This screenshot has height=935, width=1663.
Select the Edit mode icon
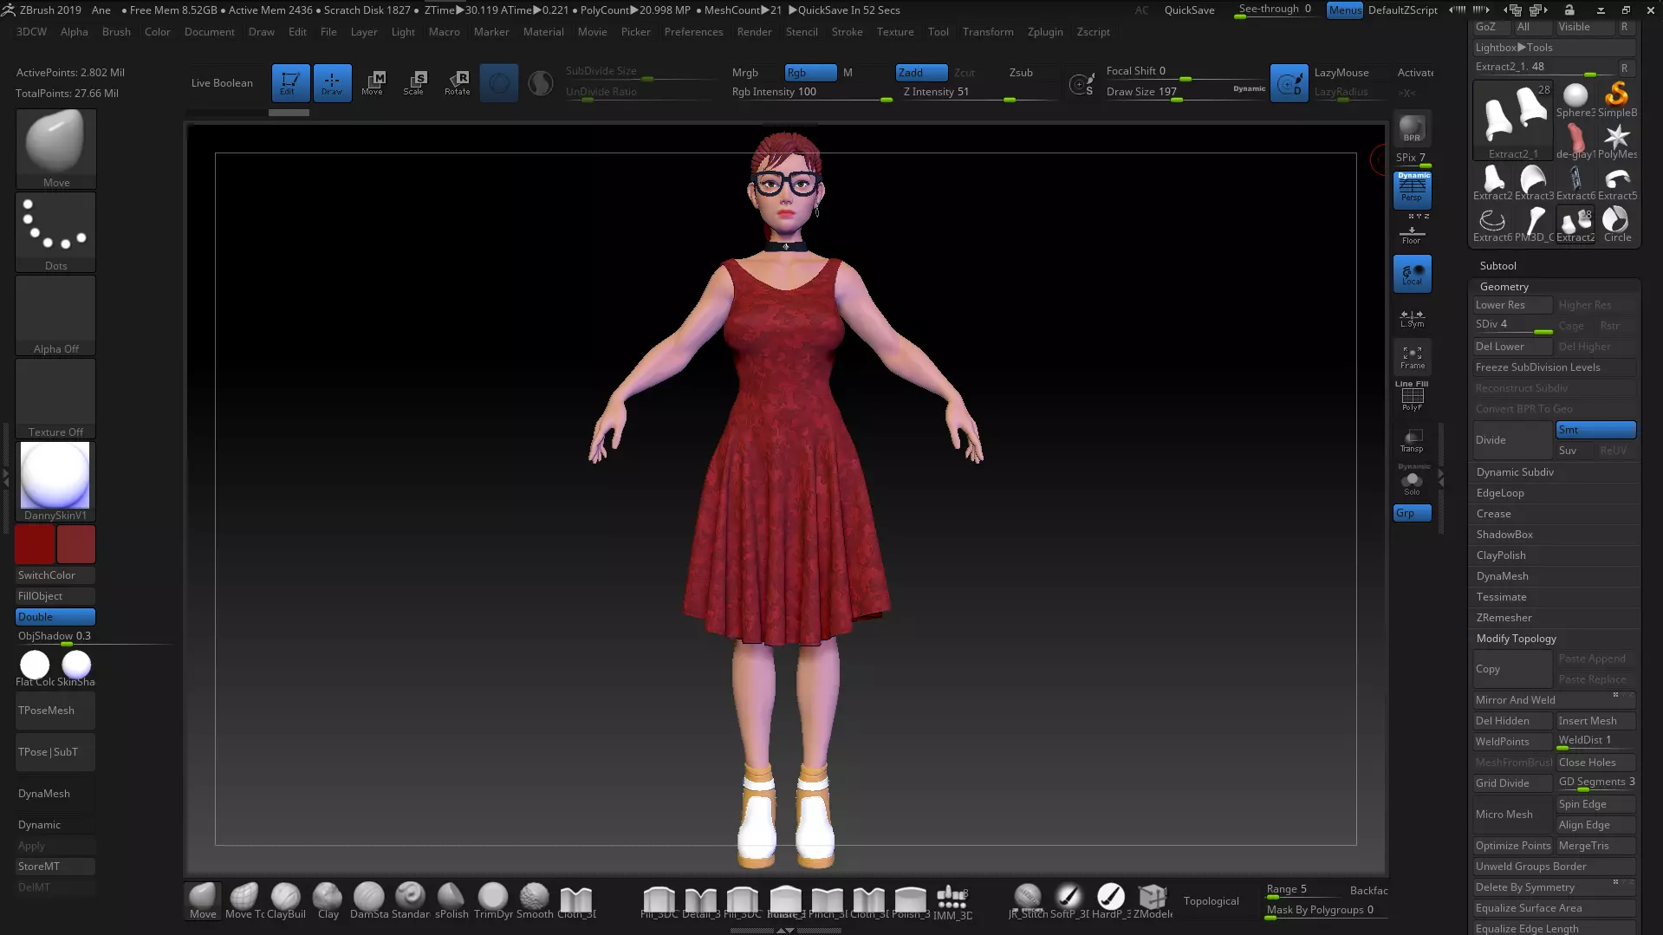(x=290, y=83)
